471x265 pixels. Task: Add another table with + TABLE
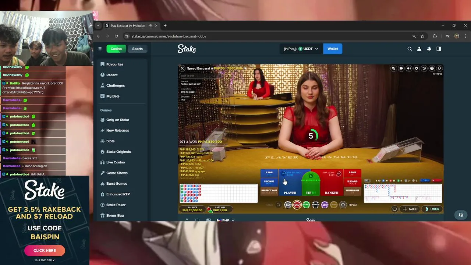(x=410, y=209)
